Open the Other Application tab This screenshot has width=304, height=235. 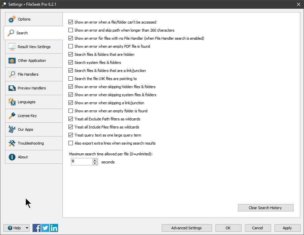click(x=34, y=61)
